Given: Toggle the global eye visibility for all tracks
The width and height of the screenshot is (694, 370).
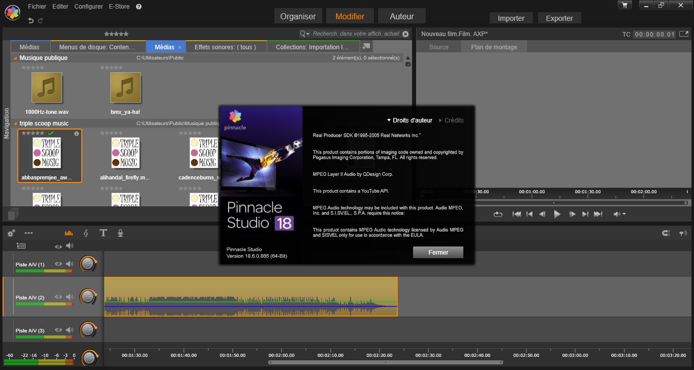Looking at the screenshot, I should point(58,246).
